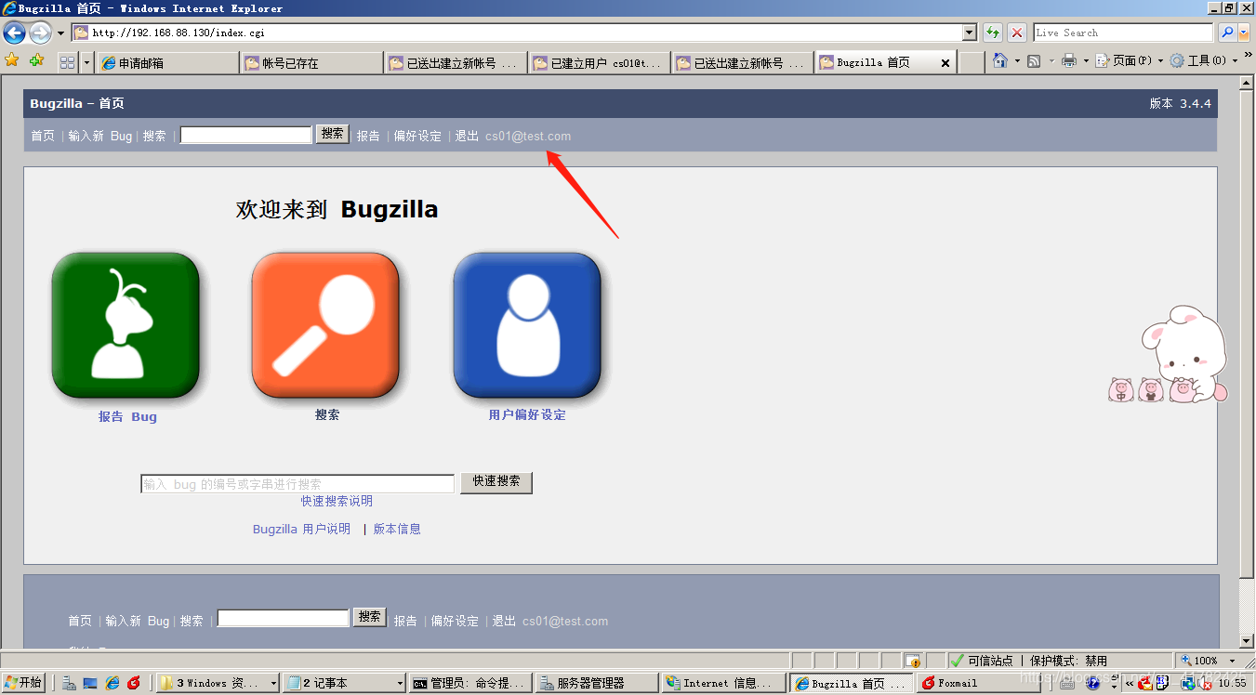
Task: Click the orange Search magnifier icon
Action: click(325, 325)
